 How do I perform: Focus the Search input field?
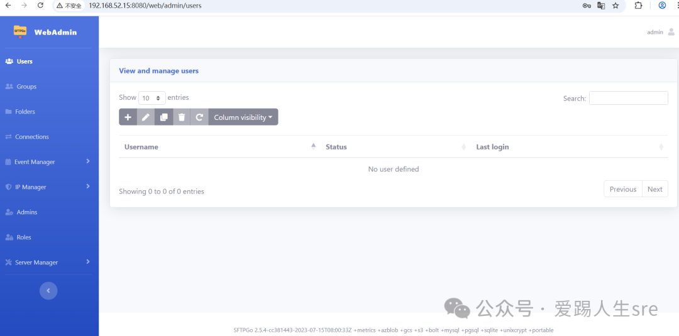click(x=628, y=98)
